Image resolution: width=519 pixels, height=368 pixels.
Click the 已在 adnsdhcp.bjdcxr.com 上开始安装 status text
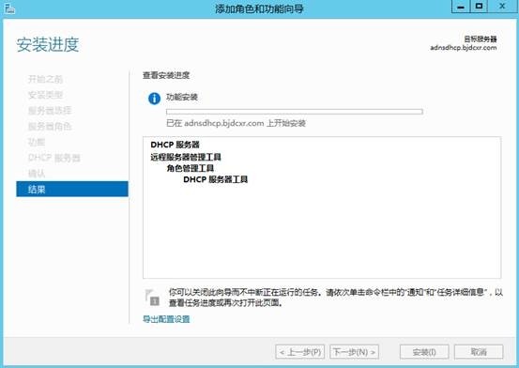236,123
